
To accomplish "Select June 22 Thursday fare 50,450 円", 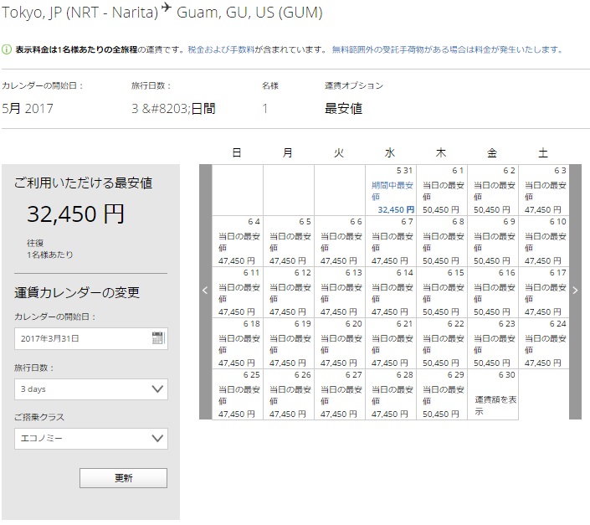I will pyautogui.click(x=442, y=344).
